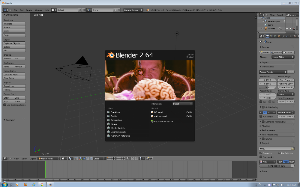Open the outliner Search menu
300x187 pixels.
point(280,15)
